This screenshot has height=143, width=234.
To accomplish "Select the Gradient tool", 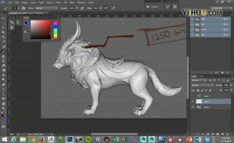I will (x=3, y=70).
